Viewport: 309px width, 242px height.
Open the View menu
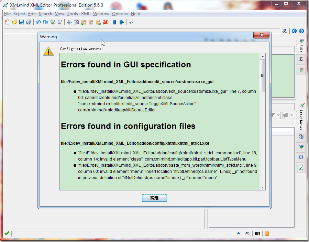tap(59, 14)
